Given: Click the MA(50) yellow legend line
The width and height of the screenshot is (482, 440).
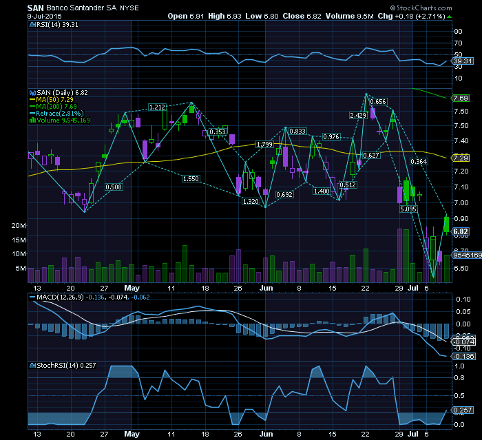Looking at the screenshot, I should coord(32,100).
